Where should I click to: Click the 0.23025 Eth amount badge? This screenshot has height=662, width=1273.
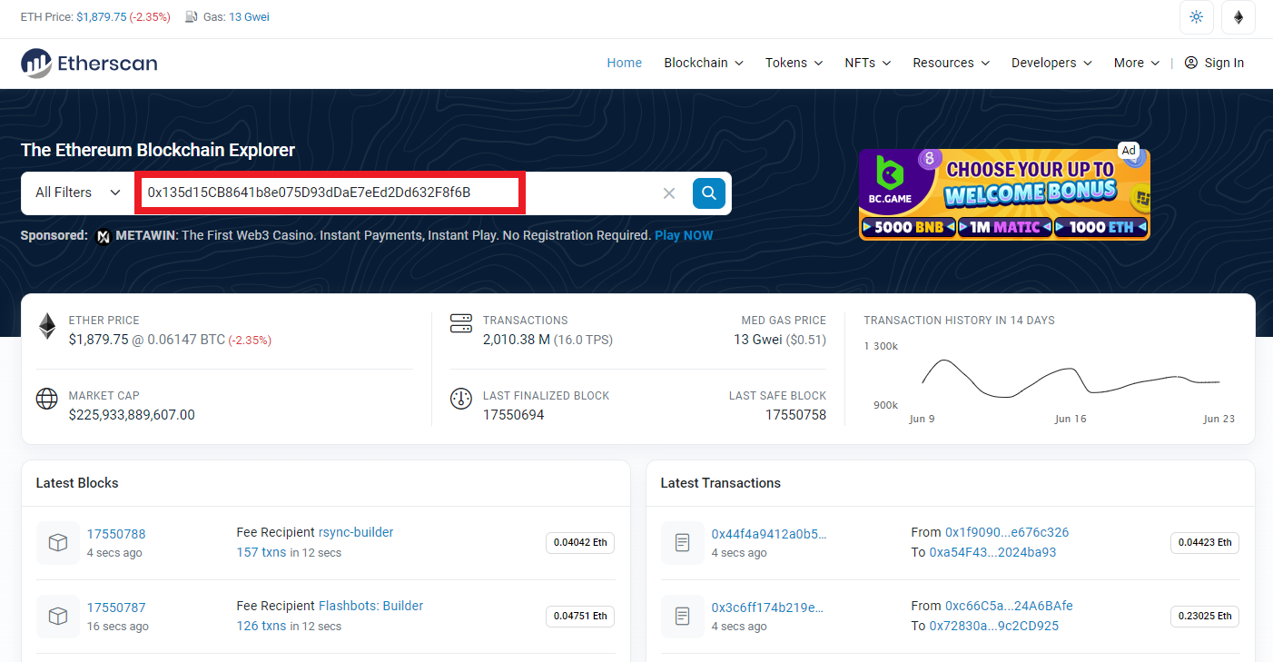(1205, 616)
